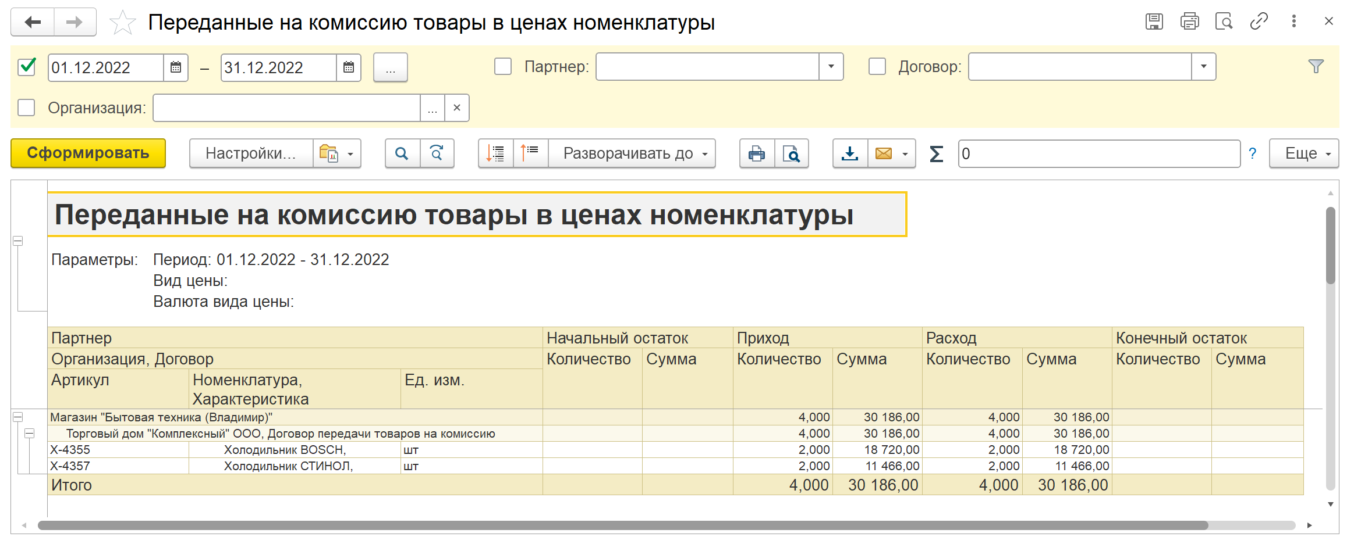The height and width of the screenshot is (544, 1354).
Task: Expand the Договор dropdown list
Action: (x=1203, y=67)
